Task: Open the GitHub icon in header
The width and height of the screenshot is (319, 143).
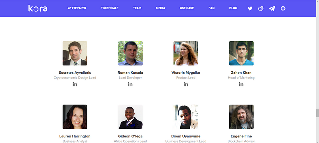Action: tap(283, 8)
